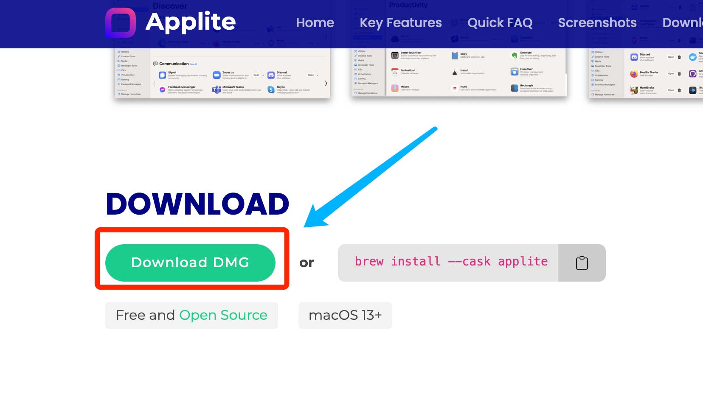
Task: Jump to Quick FAQ in the navbar
Action: (500, 22)
